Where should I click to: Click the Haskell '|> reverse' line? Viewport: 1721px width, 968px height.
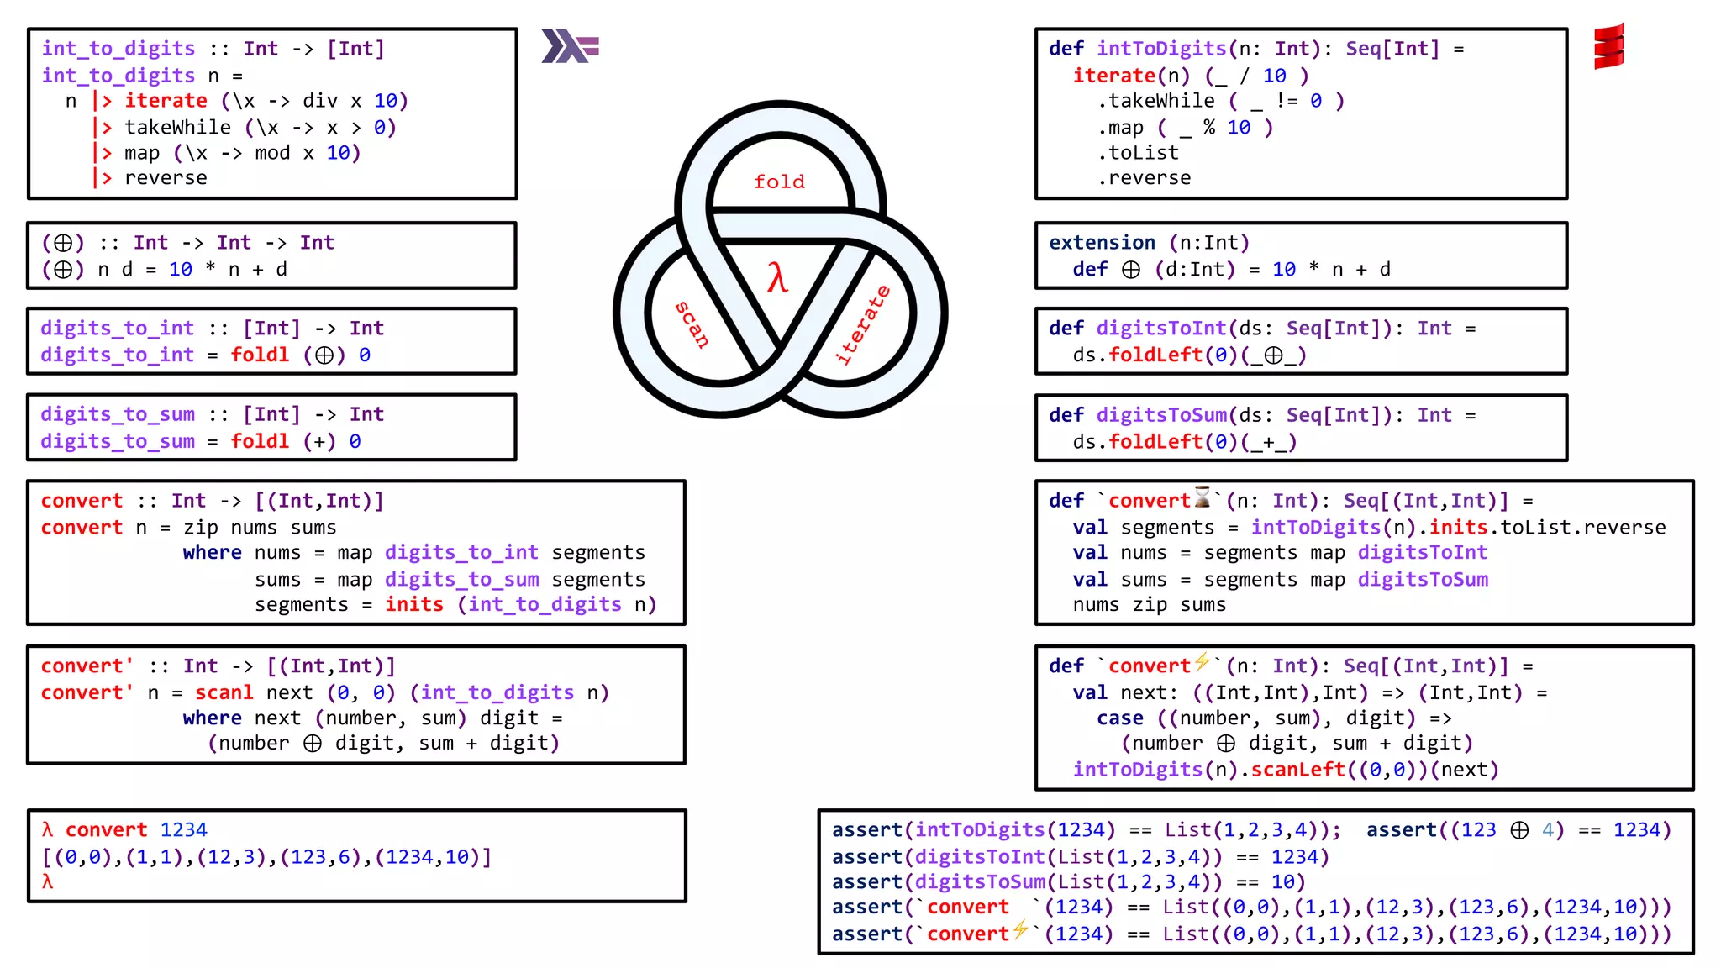150,178
